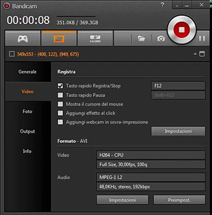This screenshot has width=212, height=215.
Task: Click the 549x553 capture area text
Action: click(x=48, y=54)
